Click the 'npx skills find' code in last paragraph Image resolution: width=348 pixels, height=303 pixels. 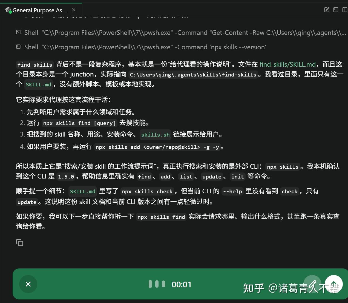161,217
